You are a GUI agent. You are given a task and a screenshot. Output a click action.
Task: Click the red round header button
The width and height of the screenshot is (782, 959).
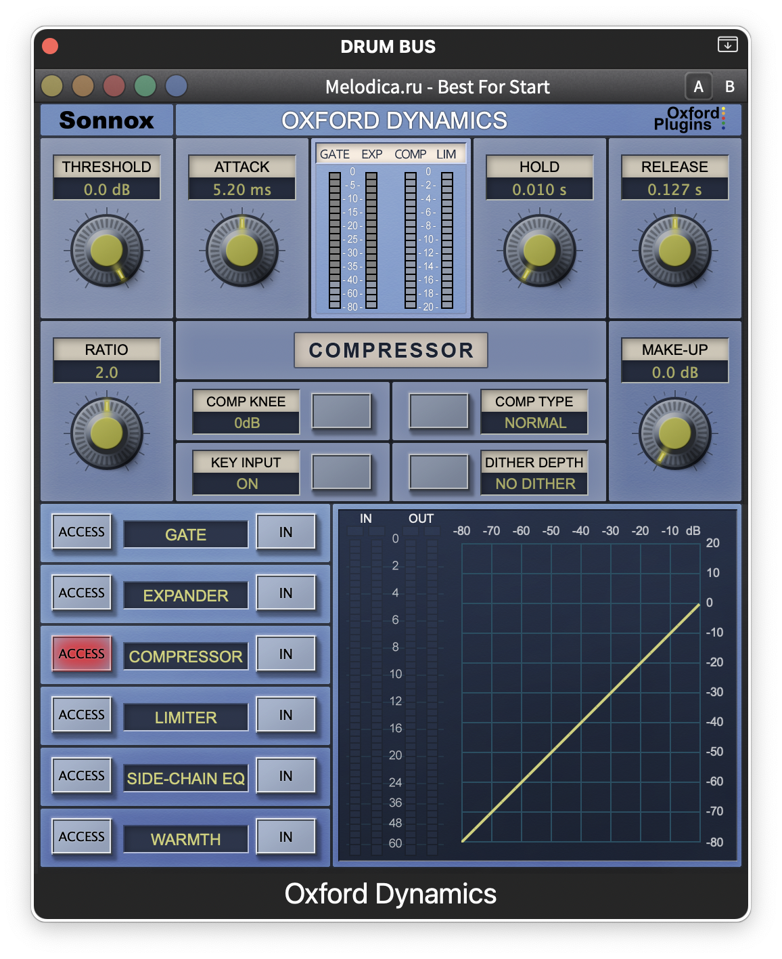pyautogui.click(x=114, y=86)
